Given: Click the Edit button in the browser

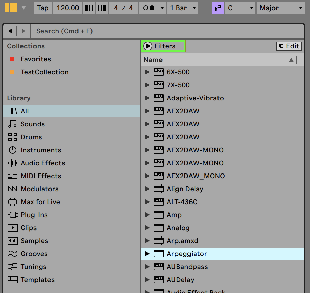Looking at the screenshot, I should pyautogui.click(x=288, y=46).
